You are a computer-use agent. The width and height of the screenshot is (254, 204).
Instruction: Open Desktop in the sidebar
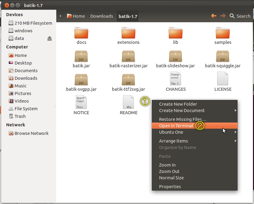point(20,63)
